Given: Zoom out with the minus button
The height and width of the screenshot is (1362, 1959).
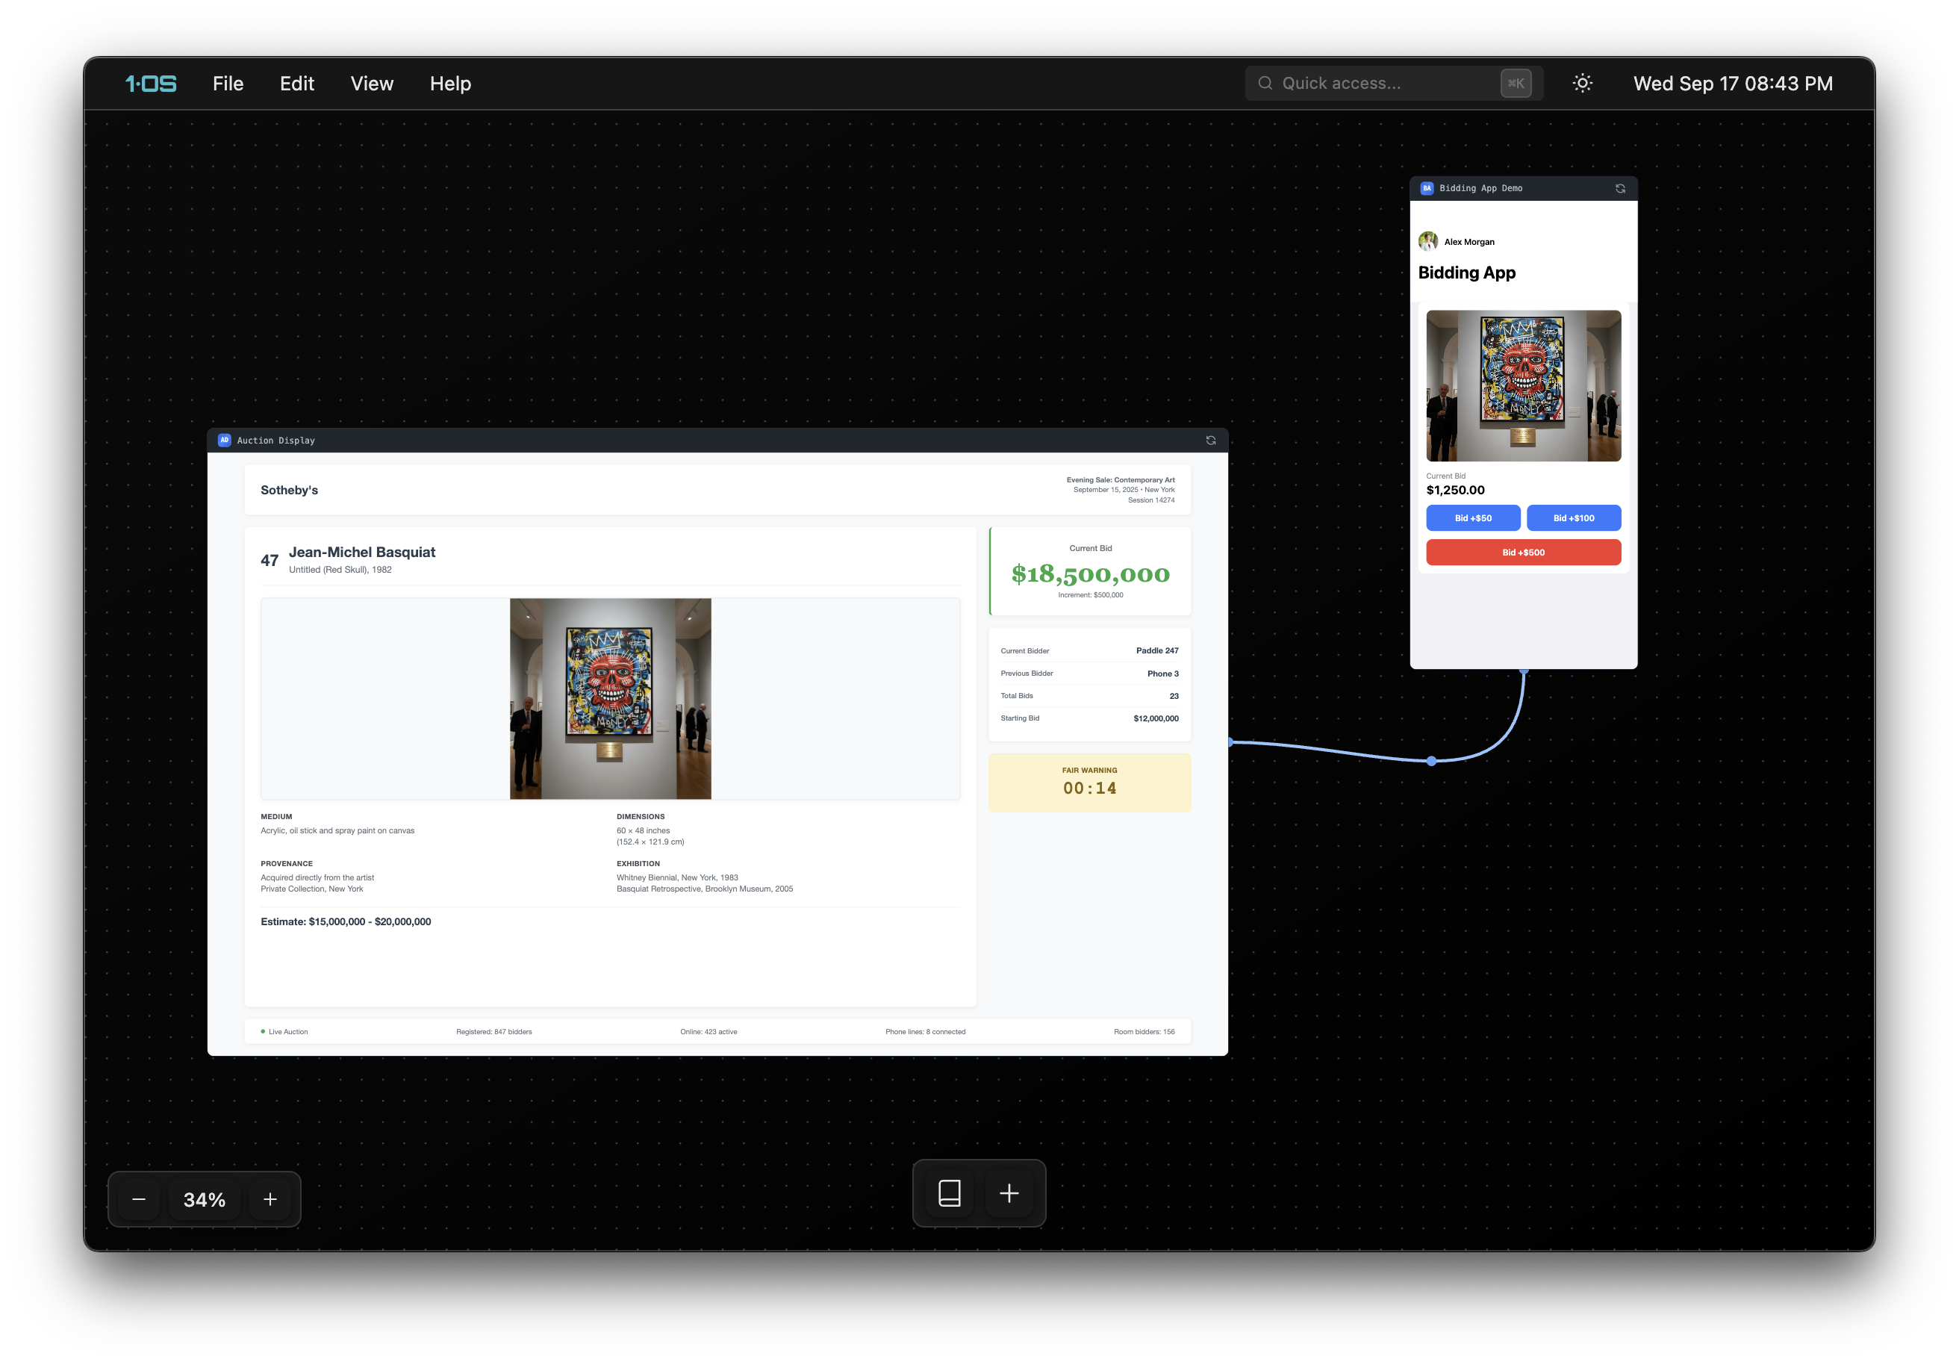Looking at the screenshot, I should tap(139, 1200).
